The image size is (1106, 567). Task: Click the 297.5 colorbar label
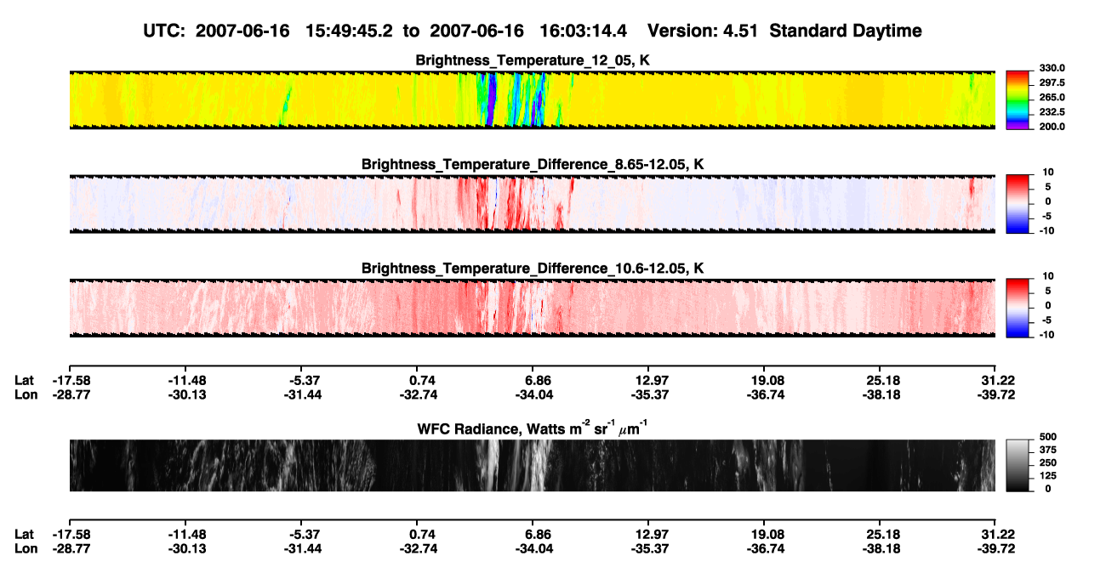point(1051,82)
